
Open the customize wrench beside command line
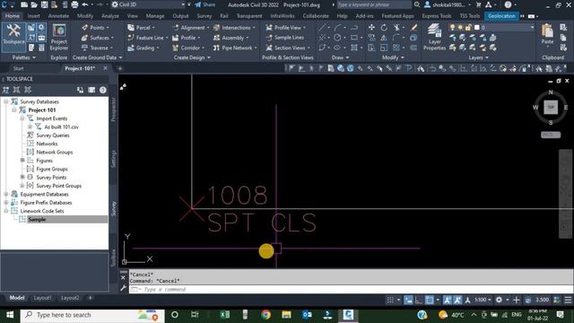click(123, 289)
